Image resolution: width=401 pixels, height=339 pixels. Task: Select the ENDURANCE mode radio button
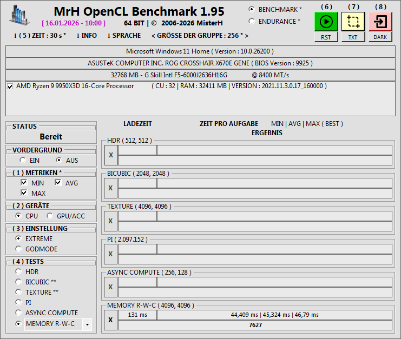pyautogui.click(x=252, y=21)
